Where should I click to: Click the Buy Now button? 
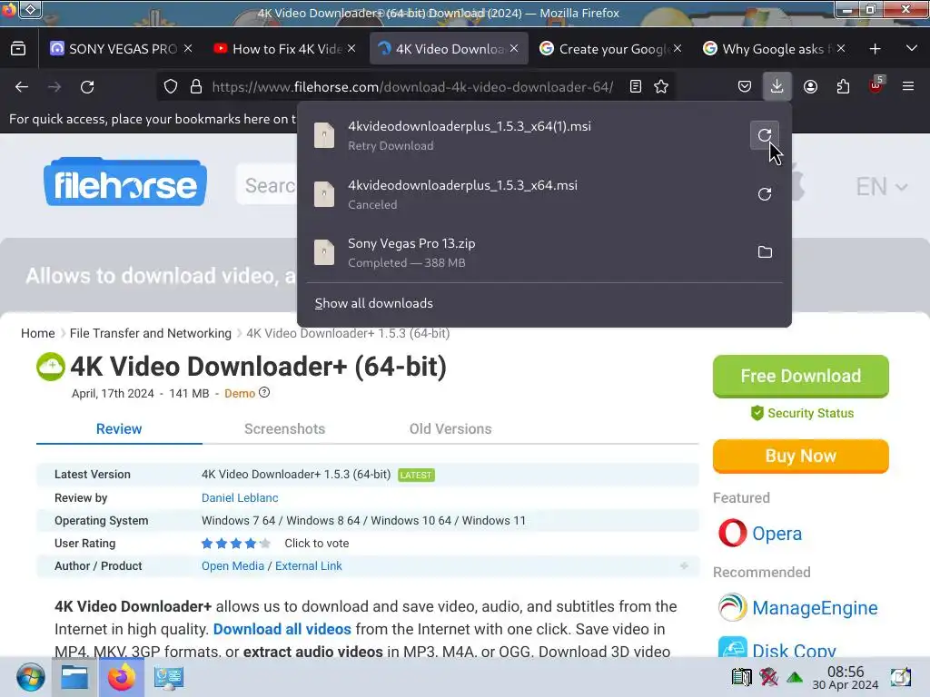click(x=801, y=456)
